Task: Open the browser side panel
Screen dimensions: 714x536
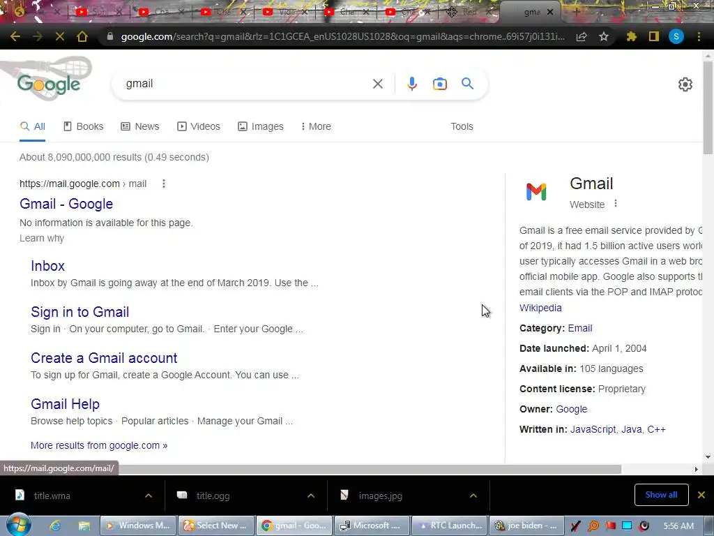Action: coord(654,36)
